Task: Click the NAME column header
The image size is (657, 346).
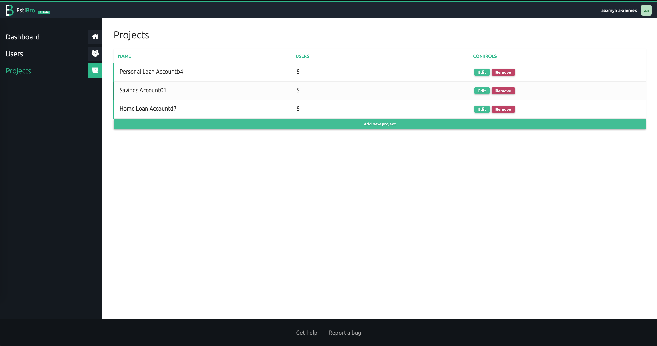Action: click(x=124, y=56)
